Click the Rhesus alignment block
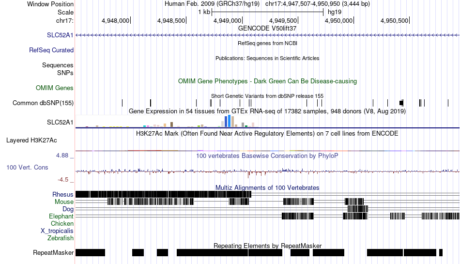 pos(163,194)
